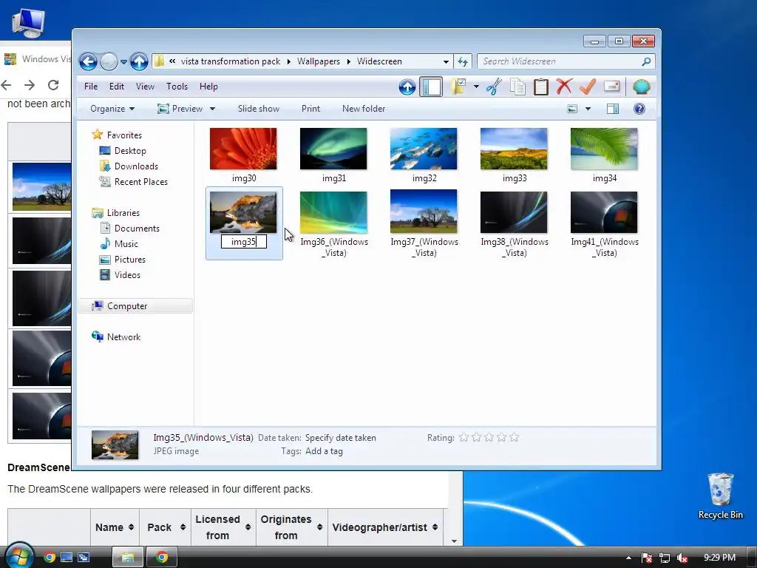Open the View menu
This screenshot has width=757, height=568.
[145, 87]
